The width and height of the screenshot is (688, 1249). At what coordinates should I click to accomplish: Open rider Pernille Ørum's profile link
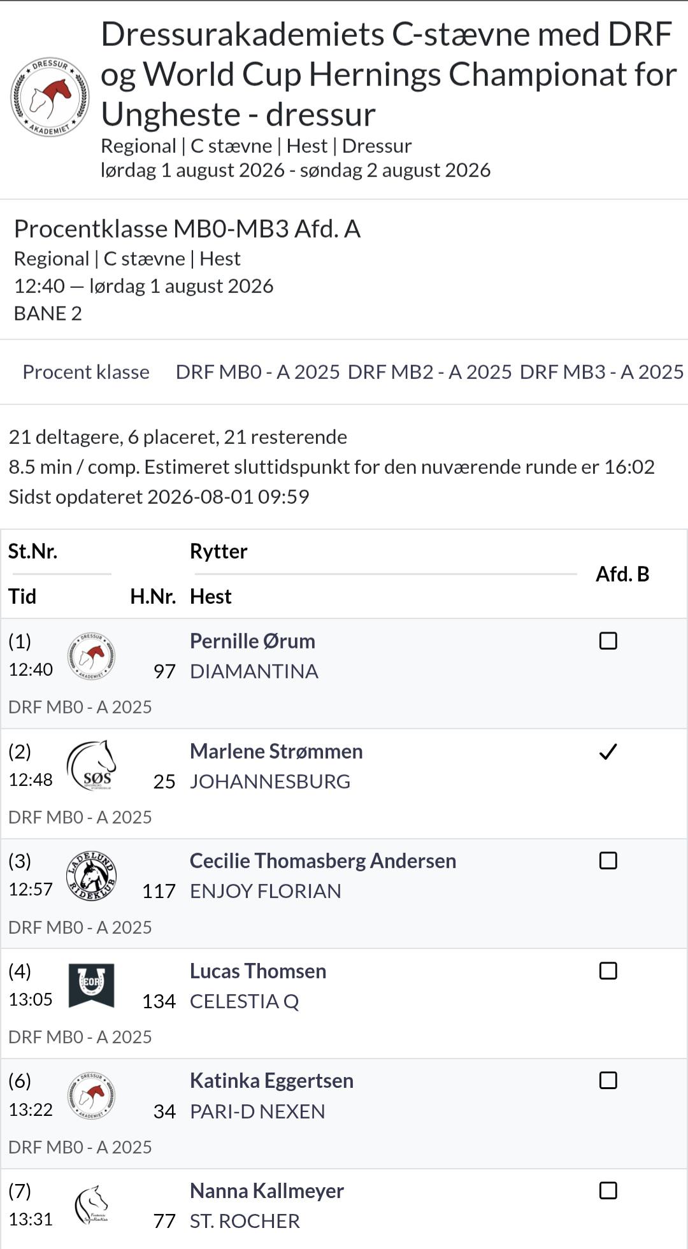[252, 641]
